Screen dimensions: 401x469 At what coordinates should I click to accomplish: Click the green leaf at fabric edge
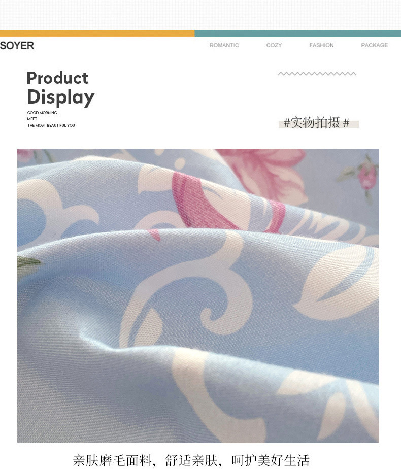28,263
